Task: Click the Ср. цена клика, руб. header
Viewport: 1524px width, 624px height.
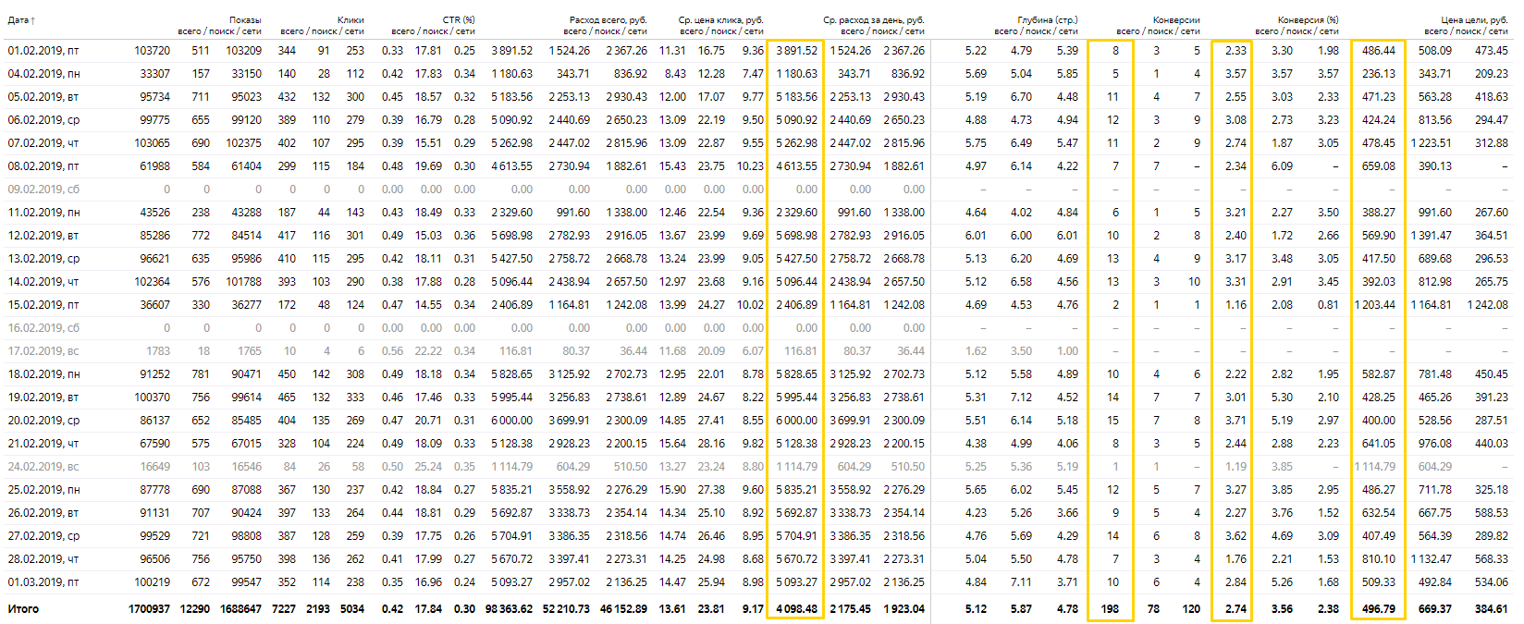Action: 720,19
